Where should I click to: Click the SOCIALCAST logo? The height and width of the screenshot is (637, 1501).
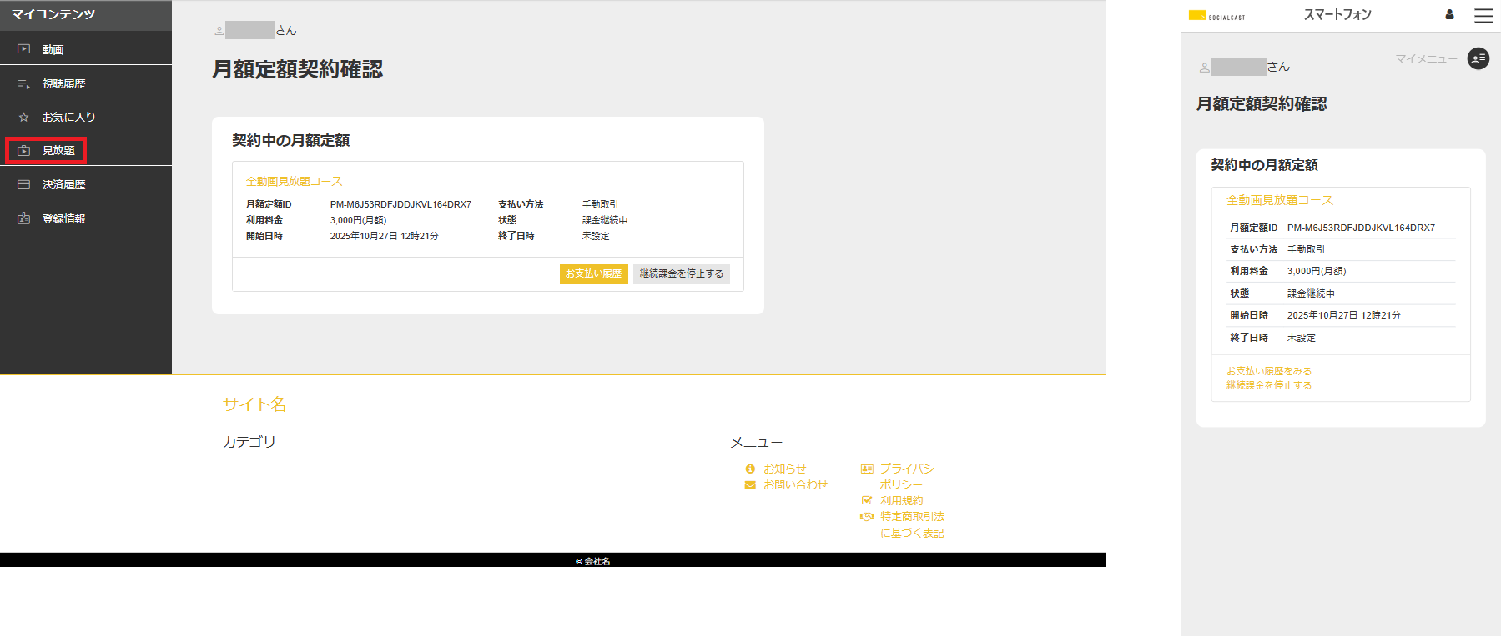(x=1216, y=15)
